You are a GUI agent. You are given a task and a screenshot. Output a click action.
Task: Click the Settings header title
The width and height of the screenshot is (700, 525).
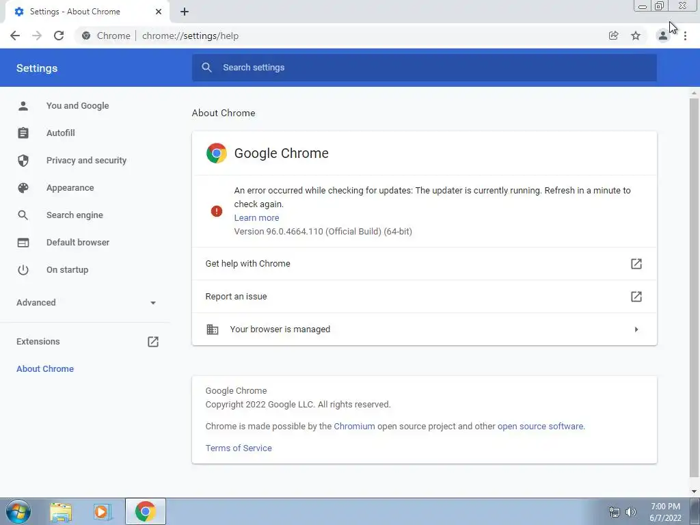[x=37, y=68]
